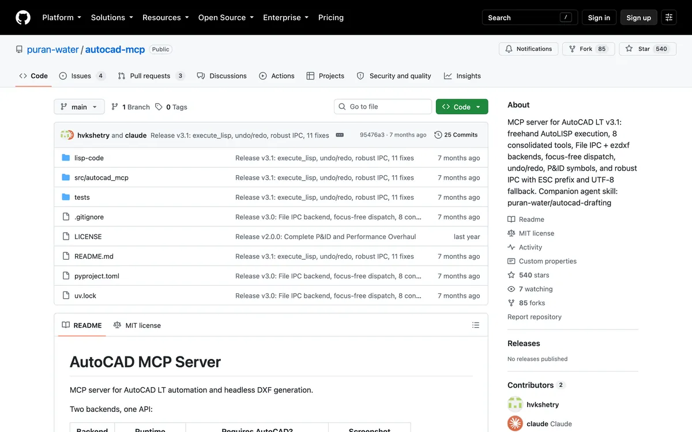Expand the green Code dropdown button
This screenshot has width=692, height=432.
[x=462, y=107]
